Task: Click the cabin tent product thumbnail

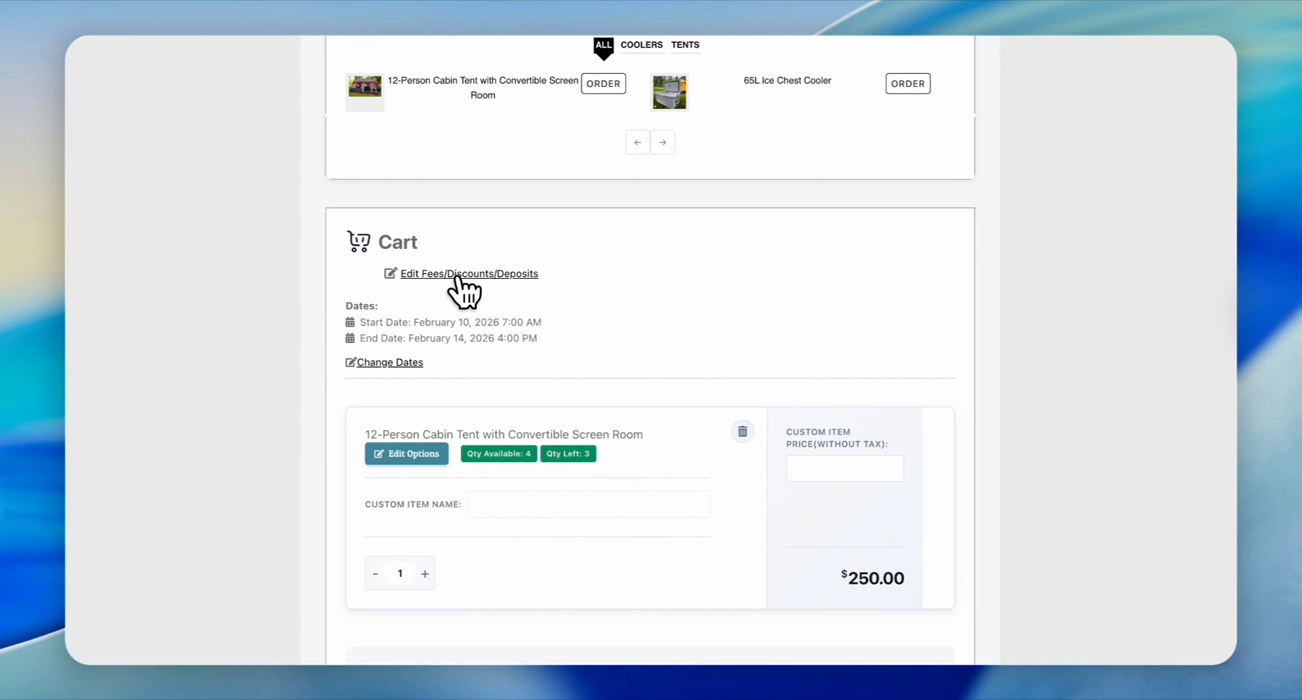Action: [364, 92]
